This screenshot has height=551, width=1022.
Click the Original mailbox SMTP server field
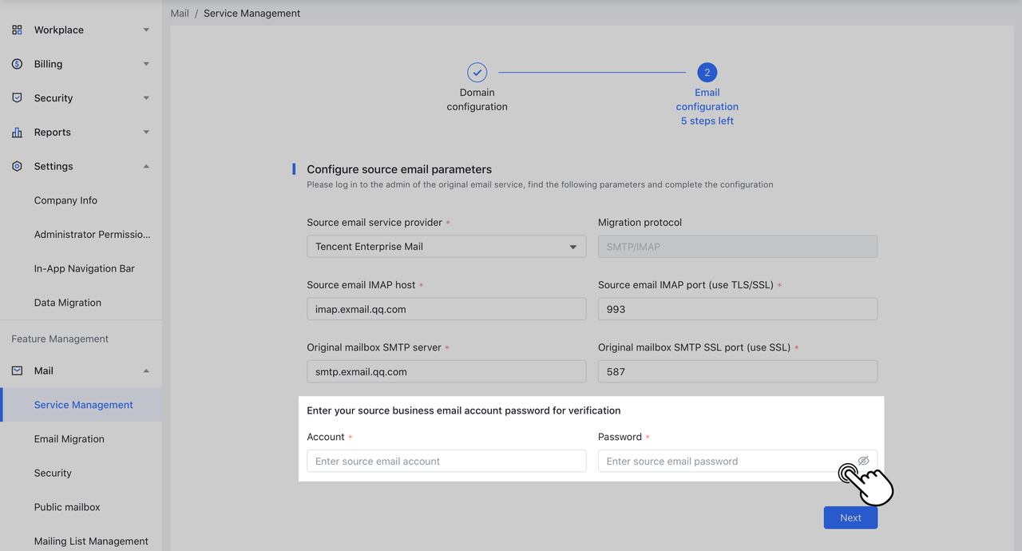[x=446, y=371]
